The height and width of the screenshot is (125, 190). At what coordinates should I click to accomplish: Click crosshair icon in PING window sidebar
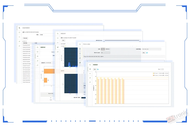80,49
